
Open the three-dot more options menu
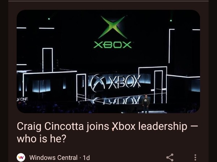[x=195, y=157]
